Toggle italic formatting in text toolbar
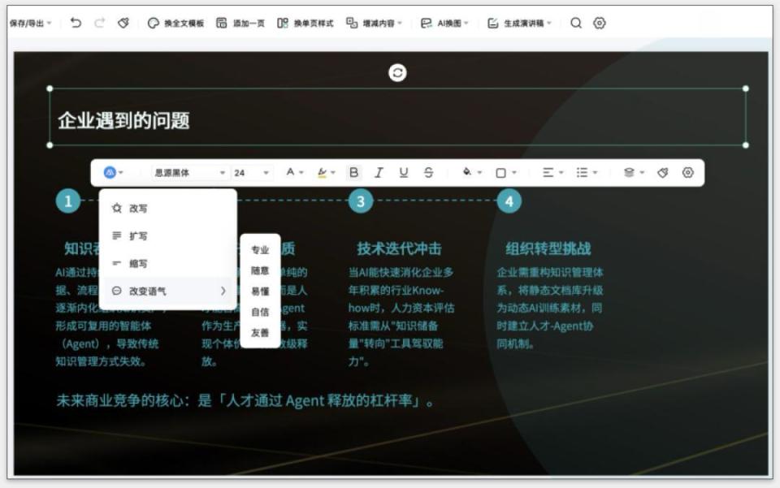780x488 pixels. click(379, 172)
